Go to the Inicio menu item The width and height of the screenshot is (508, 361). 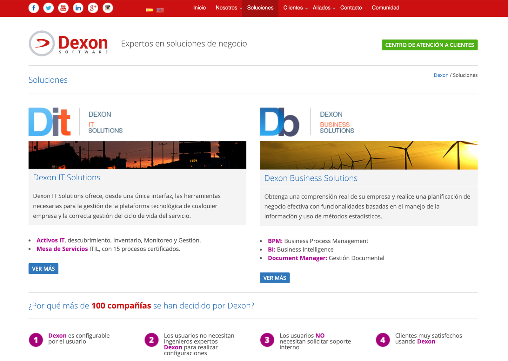(x=199, y=8)
